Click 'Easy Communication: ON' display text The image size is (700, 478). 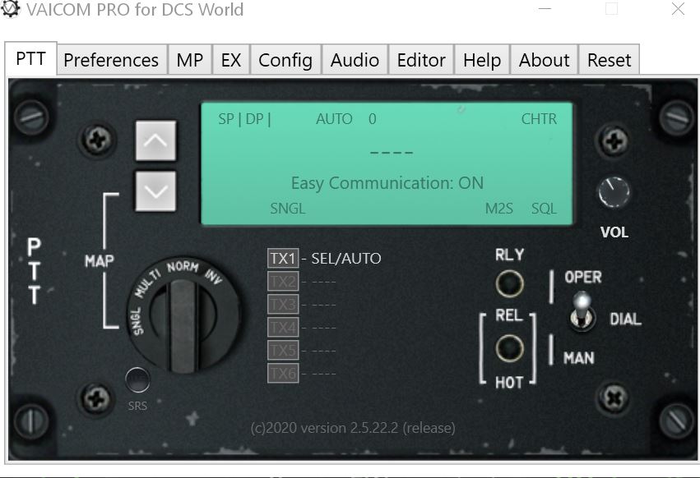387,183
